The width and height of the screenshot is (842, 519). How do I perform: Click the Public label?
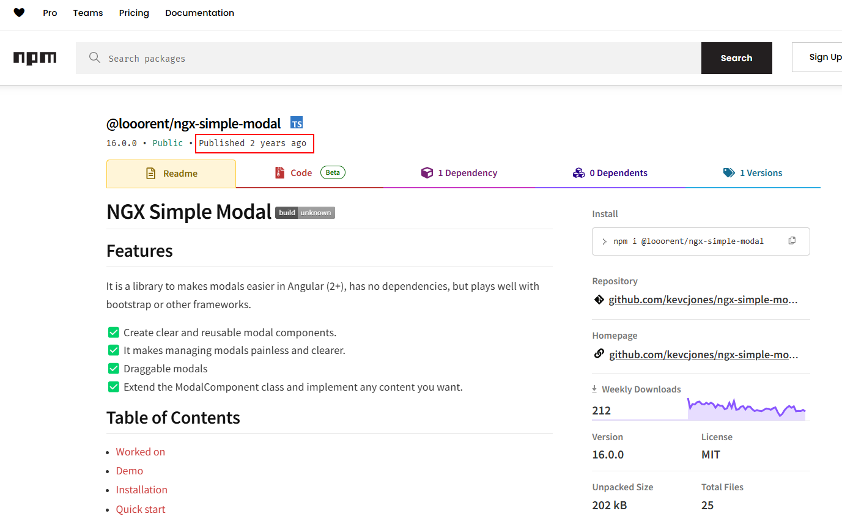168,143
